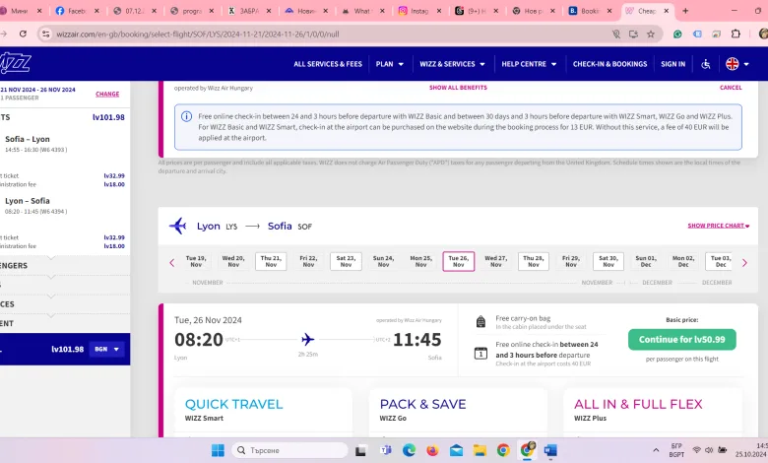Screen dimensions: 768x463
Task: Click the calendar check-in icon
Action: pyautogui.click(x=480, y=353)
